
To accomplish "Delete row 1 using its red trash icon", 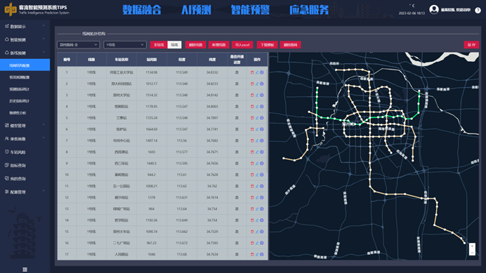I will pyautogui.click(x=252, y=72).
